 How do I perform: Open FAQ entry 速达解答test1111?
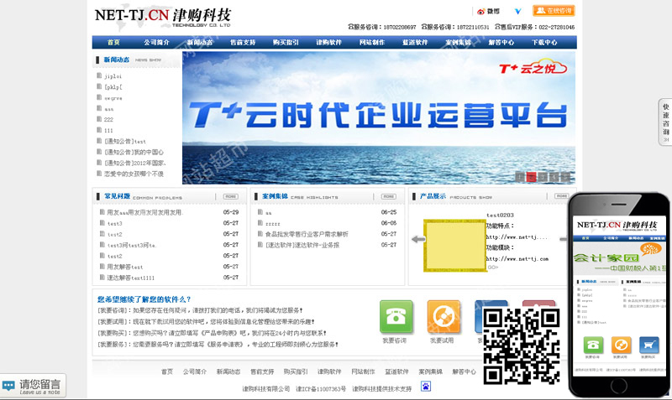click(x=130, y=278)
